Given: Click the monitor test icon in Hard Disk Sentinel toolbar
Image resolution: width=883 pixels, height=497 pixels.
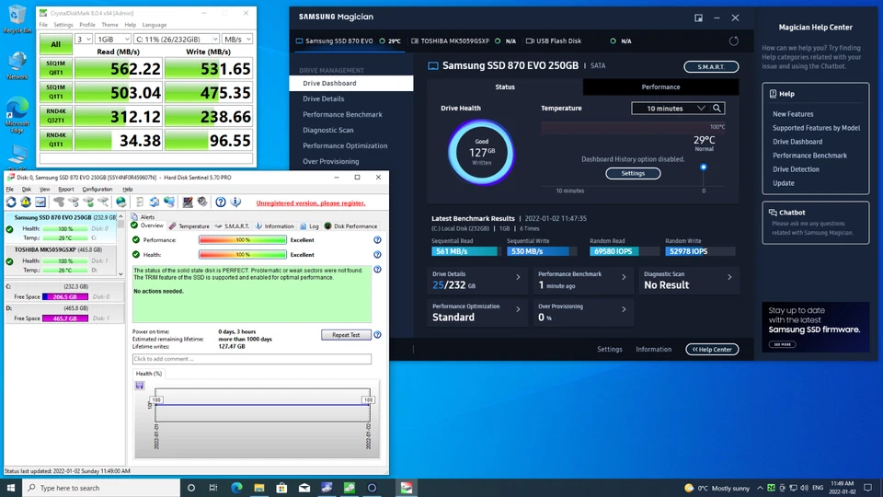Looking at the screenshot, I should click(188, 202).
